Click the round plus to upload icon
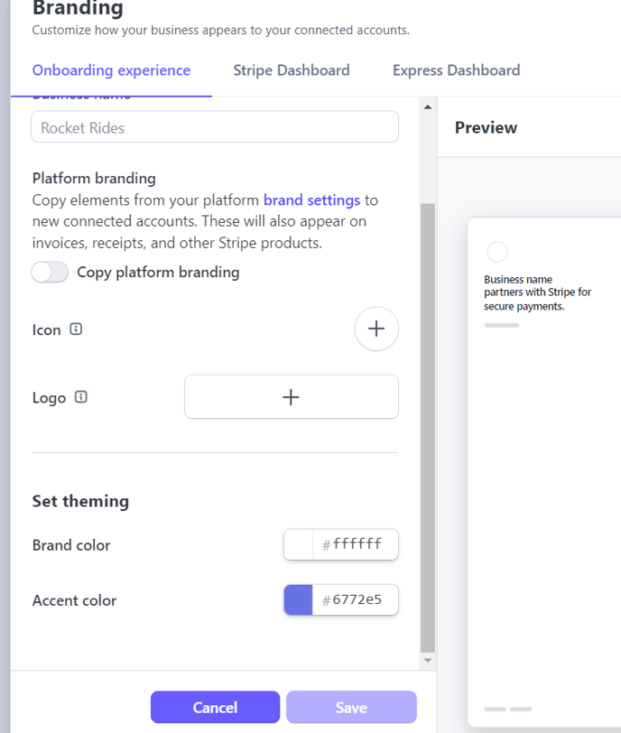621x733 pixels. click(x=376, y=329)
